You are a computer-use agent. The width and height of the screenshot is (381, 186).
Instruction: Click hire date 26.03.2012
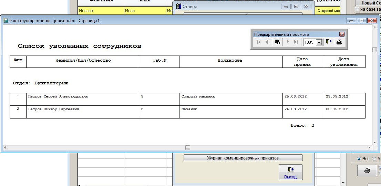(296, 109)
